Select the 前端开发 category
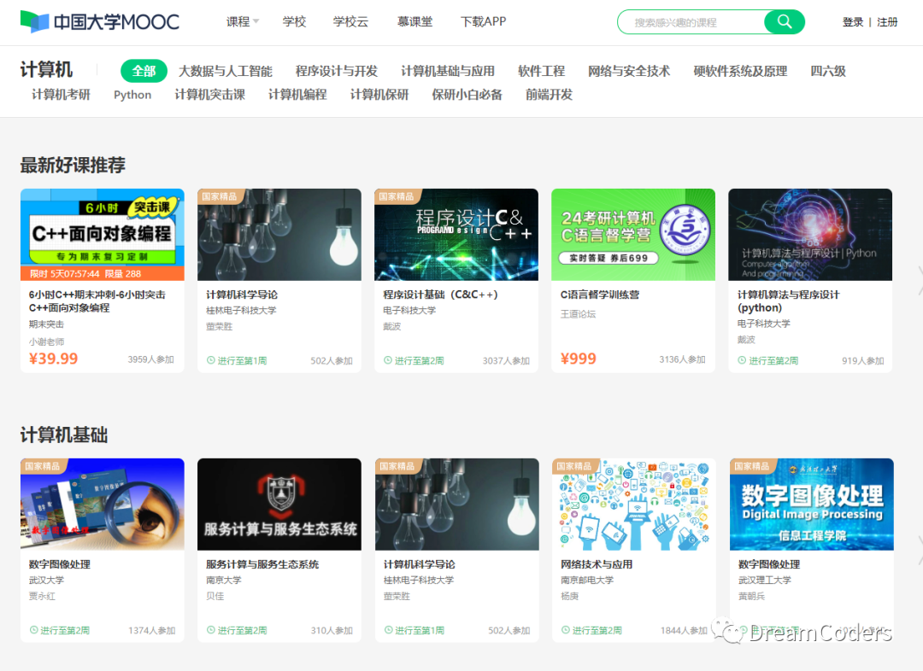The width and height of the screenshot is (923, 671). tap(550, 95)
